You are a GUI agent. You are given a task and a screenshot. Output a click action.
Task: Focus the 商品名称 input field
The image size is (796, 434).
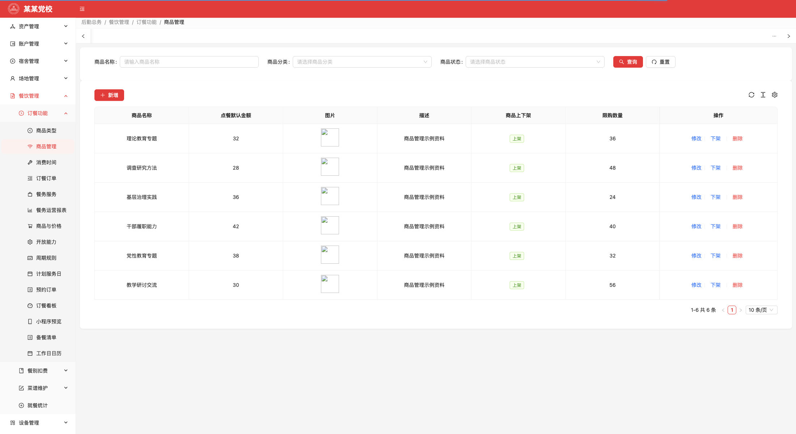point(189,62)
